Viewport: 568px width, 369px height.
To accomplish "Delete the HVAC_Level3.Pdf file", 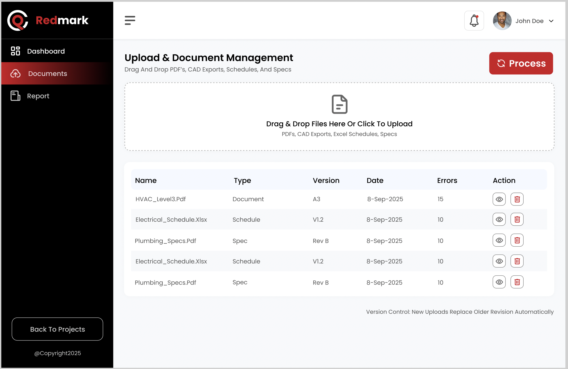I will (x=517, y=199).
